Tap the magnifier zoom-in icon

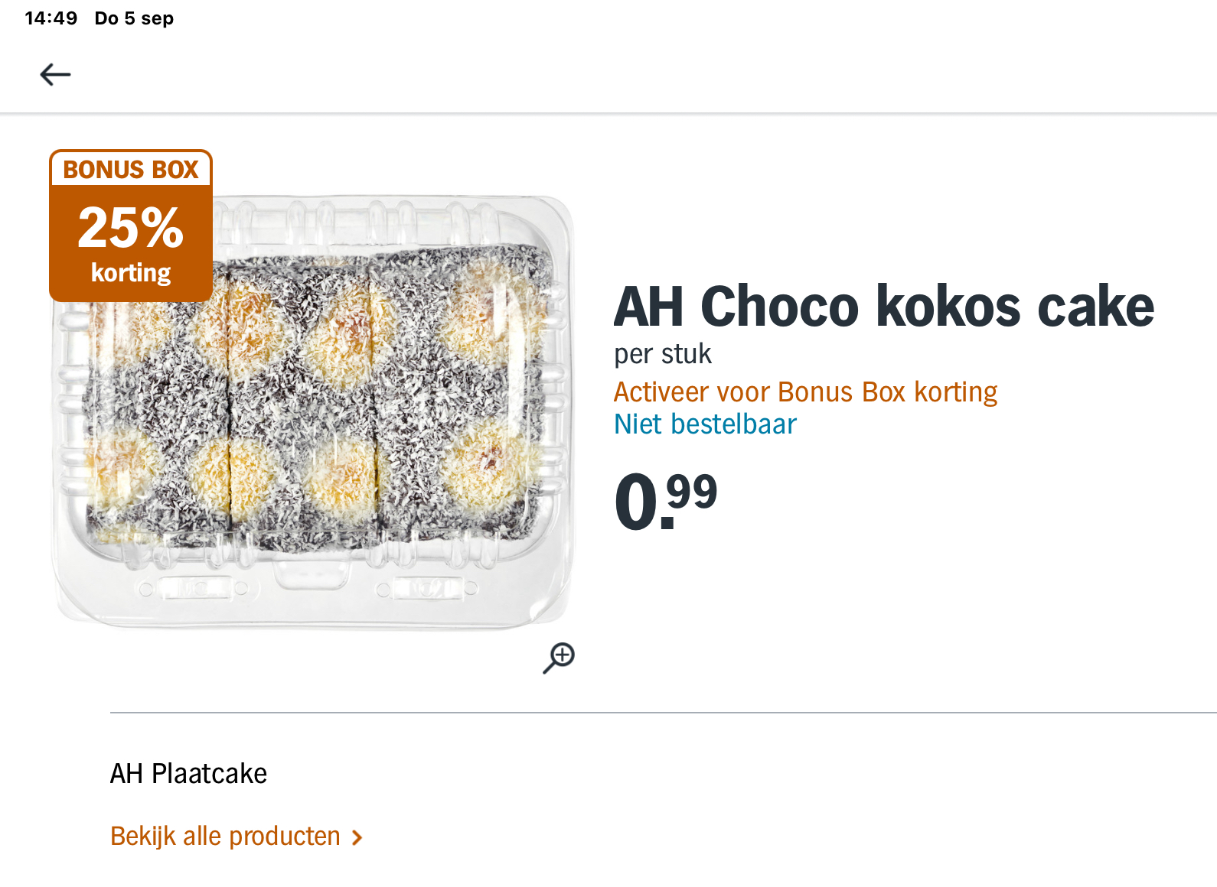pyautogui.click(x=559, y=658)
